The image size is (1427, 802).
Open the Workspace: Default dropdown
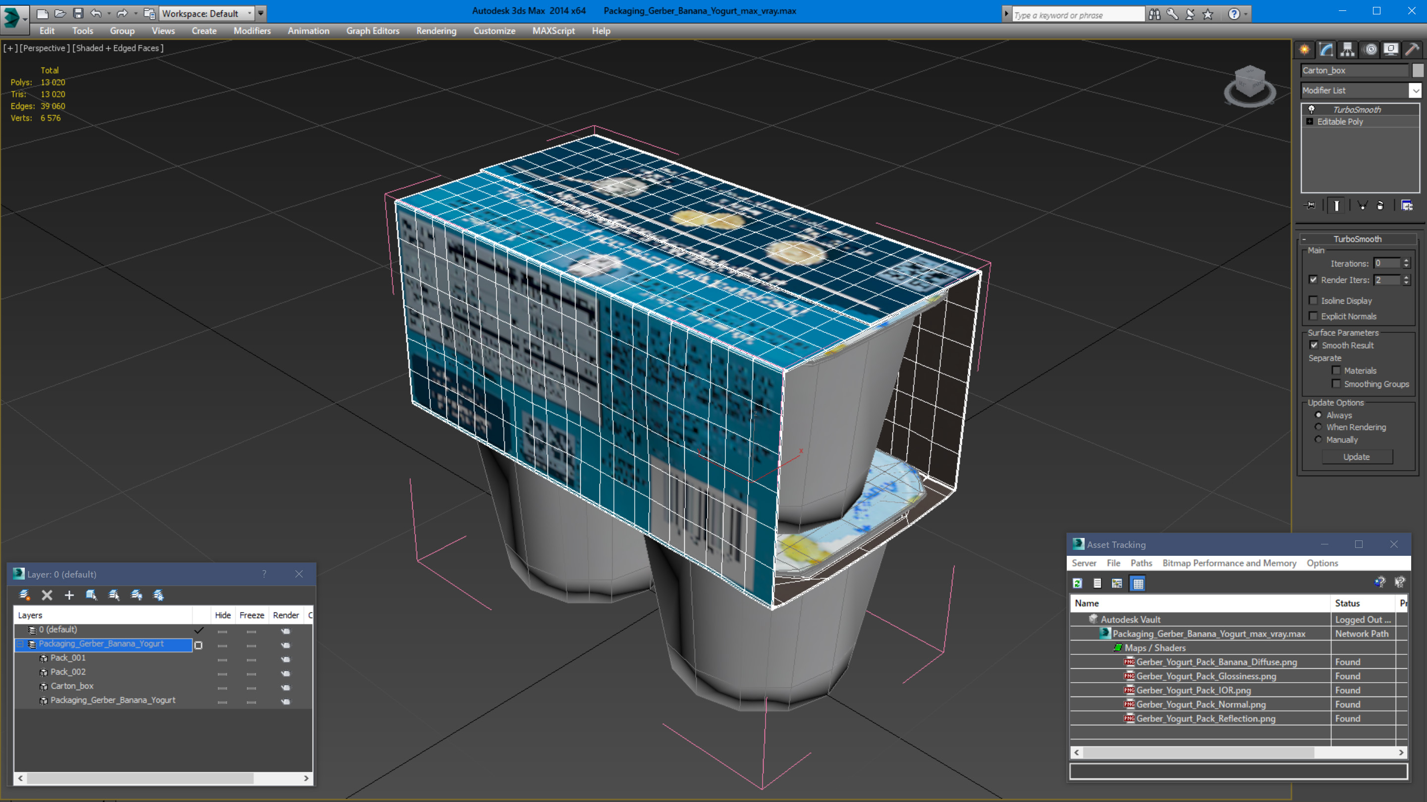(x=249, y=13)
